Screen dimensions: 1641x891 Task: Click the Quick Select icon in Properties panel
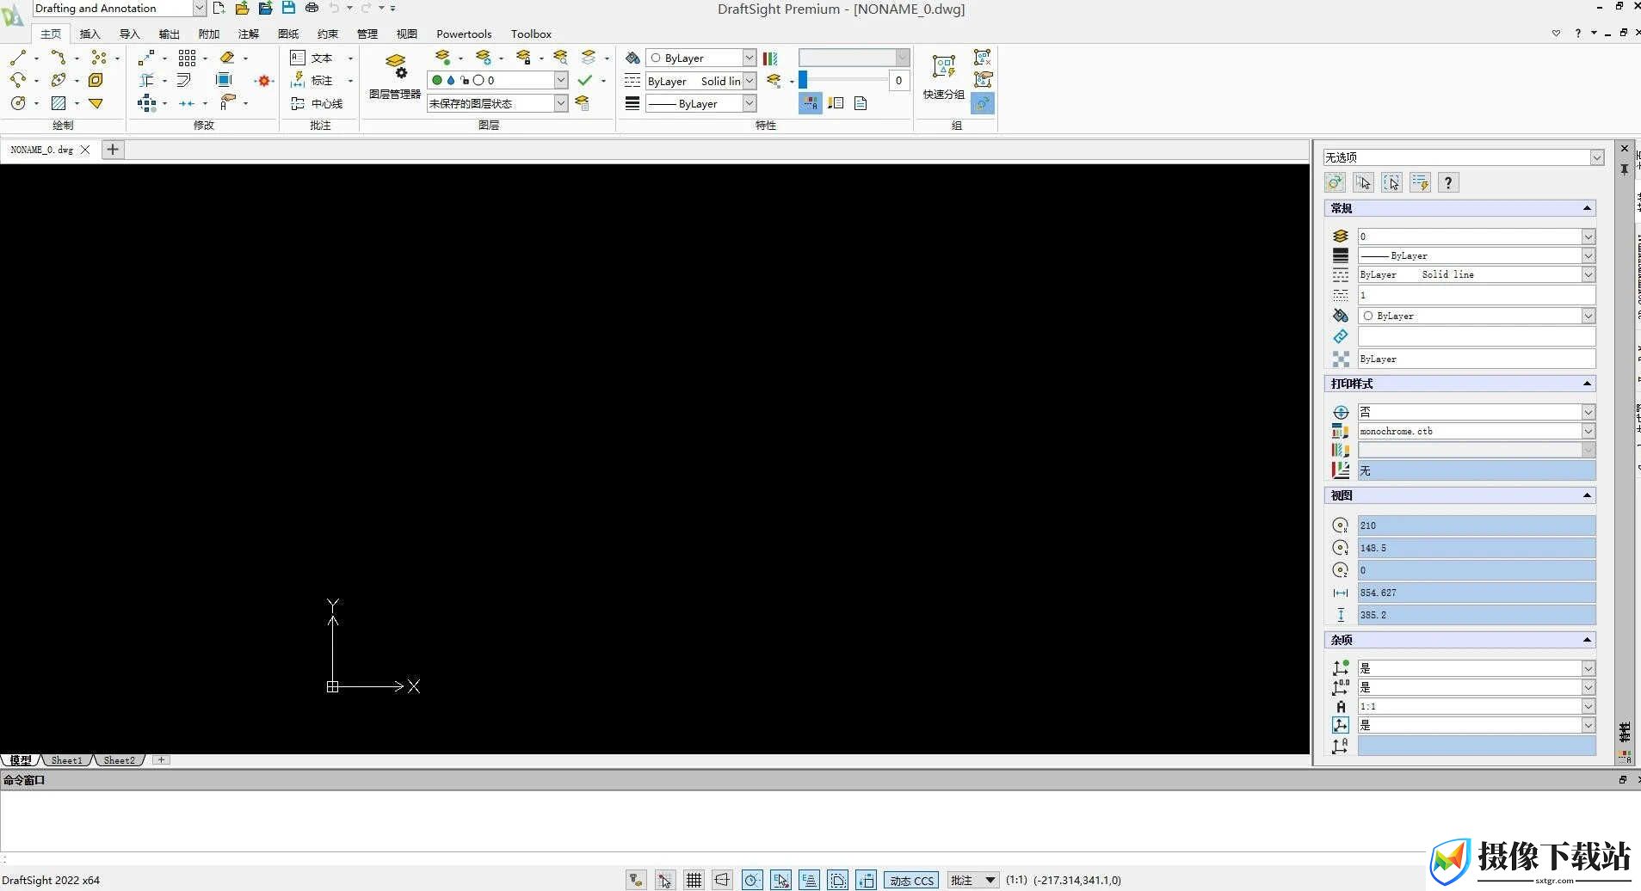click(1420, 182)
